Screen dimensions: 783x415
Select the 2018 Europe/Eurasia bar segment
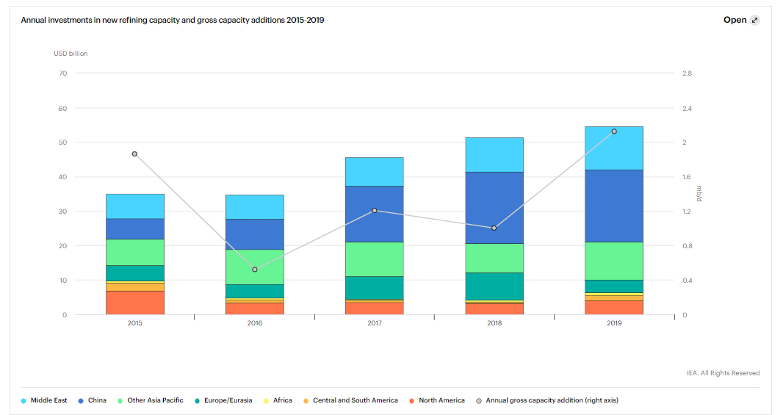(494, 286)
